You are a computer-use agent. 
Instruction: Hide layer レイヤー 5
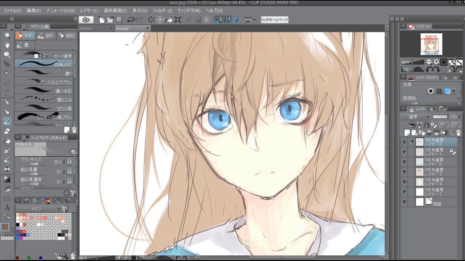click(404, 162)
